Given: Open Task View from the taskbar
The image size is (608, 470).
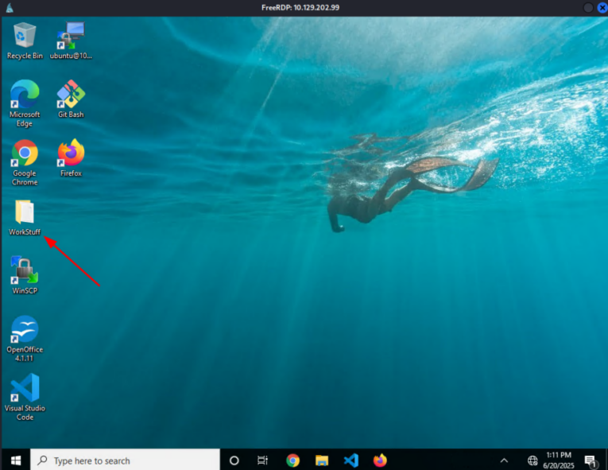Looking at the screenshot, I should 263,460.
